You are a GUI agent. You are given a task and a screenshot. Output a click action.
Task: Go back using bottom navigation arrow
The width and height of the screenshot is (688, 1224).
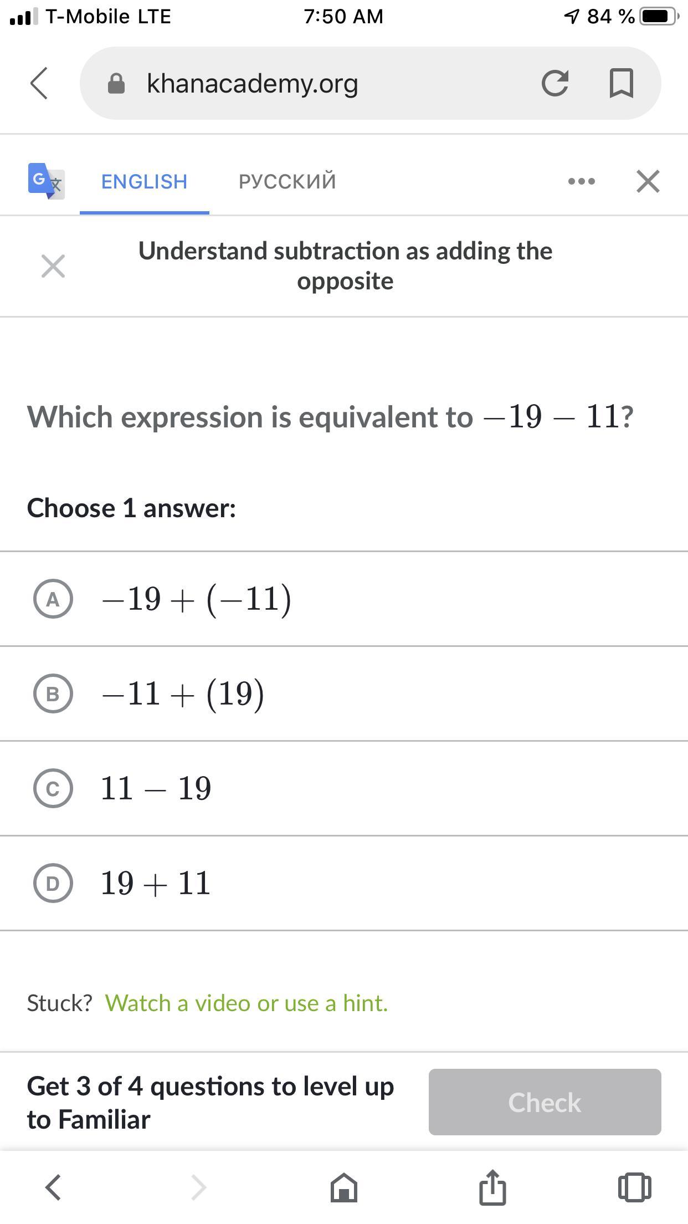coord(53,1187)
